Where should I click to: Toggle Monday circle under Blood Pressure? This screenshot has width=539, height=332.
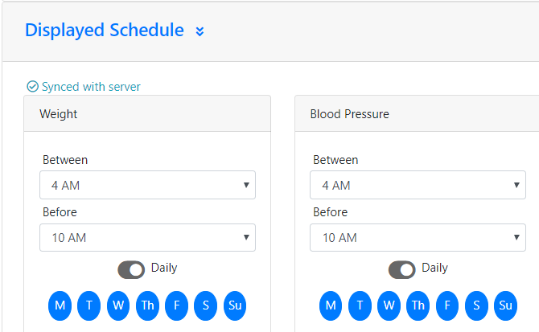pos(331,305)
